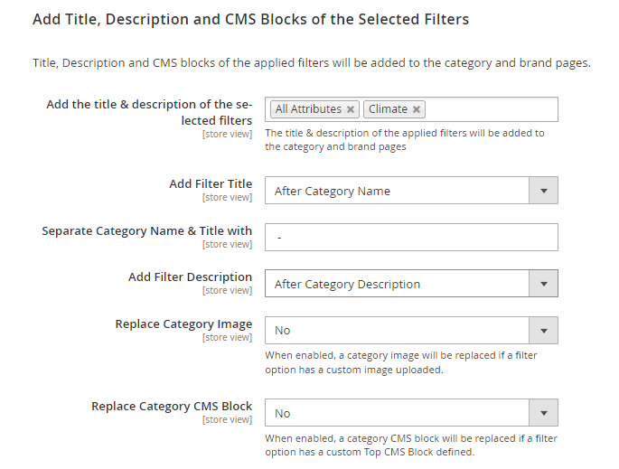619x469 pixels.
Task: Open the Add Filter Title dropdown
Action: coord(411,191)
